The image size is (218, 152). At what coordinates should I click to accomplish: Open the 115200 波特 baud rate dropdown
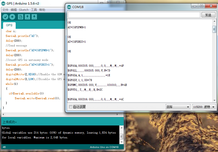[x=204, y=107]
